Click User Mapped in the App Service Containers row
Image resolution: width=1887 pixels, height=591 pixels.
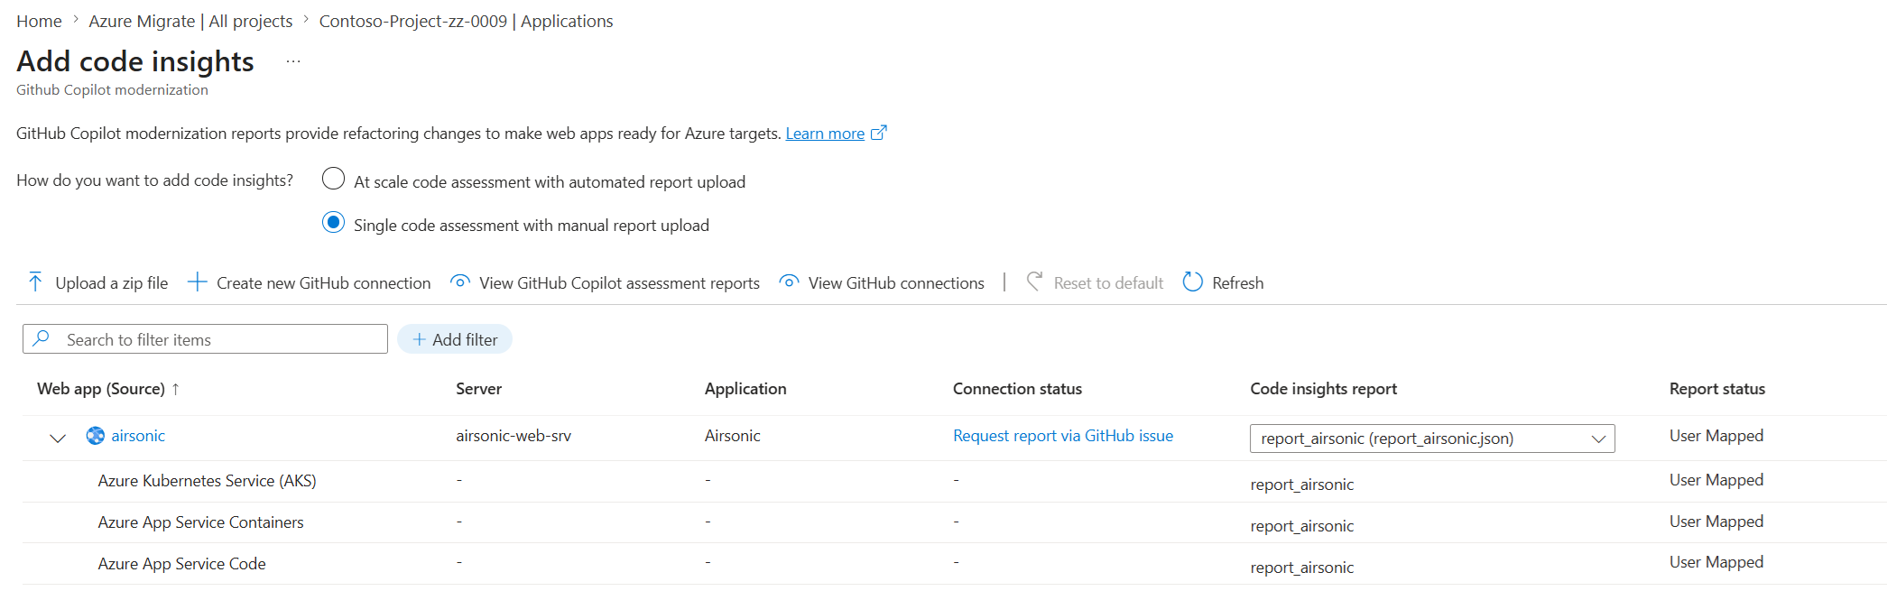1716,522
